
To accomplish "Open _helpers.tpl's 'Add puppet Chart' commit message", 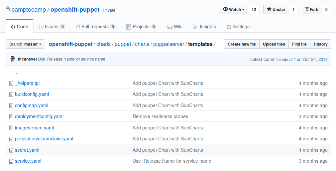I will click(168, 83).
